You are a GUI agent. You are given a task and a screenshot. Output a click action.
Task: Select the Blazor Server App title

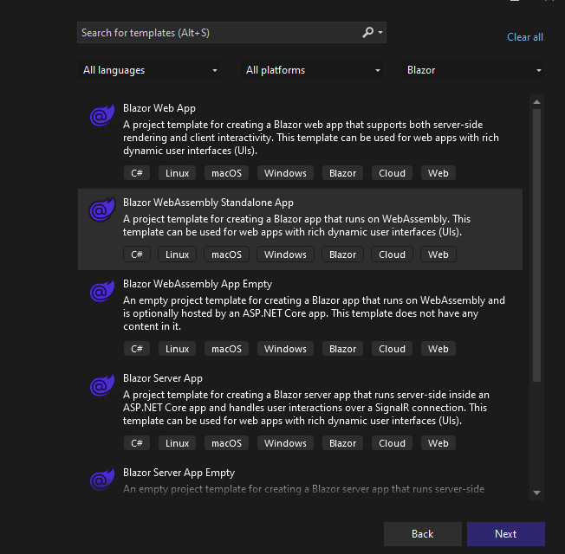point(163,378)
